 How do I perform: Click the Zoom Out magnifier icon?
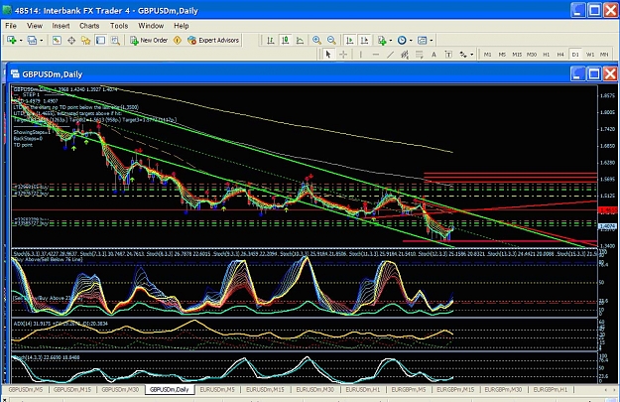(331, 40)
